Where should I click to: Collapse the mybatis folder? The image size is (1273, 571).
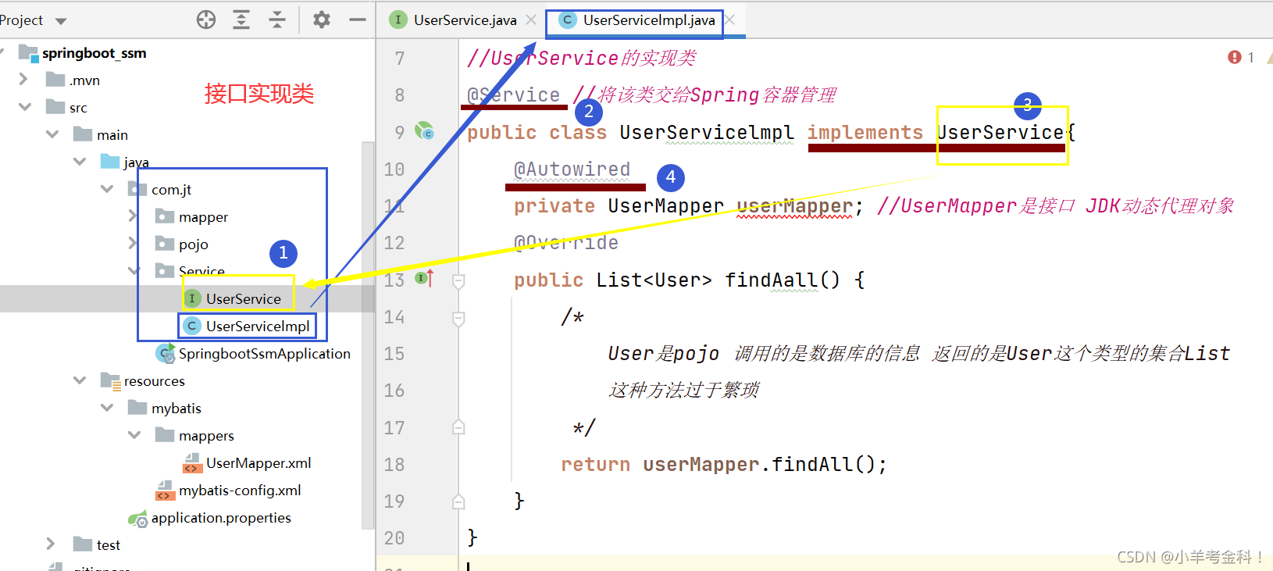tap(107, 408)
